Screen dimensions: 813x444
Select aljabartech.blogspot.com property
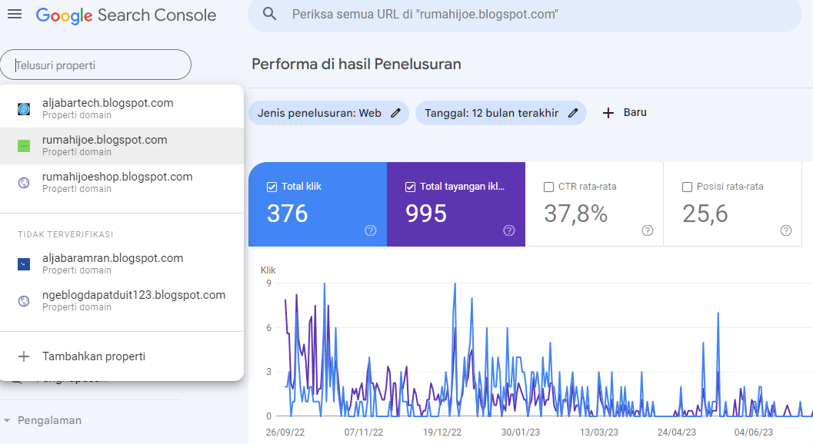coord(122,109)
